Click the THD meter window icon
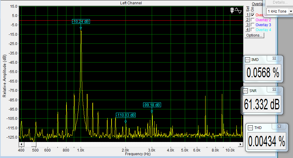 250,128
